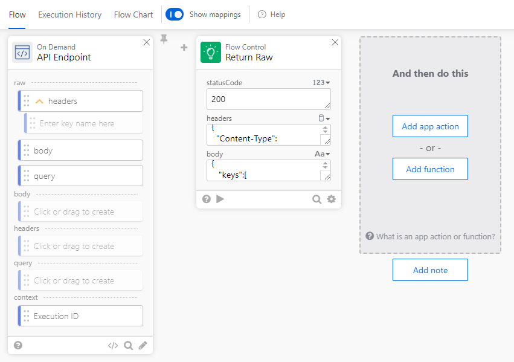Click the body field stepper arrows

click(x=325, y=165)
